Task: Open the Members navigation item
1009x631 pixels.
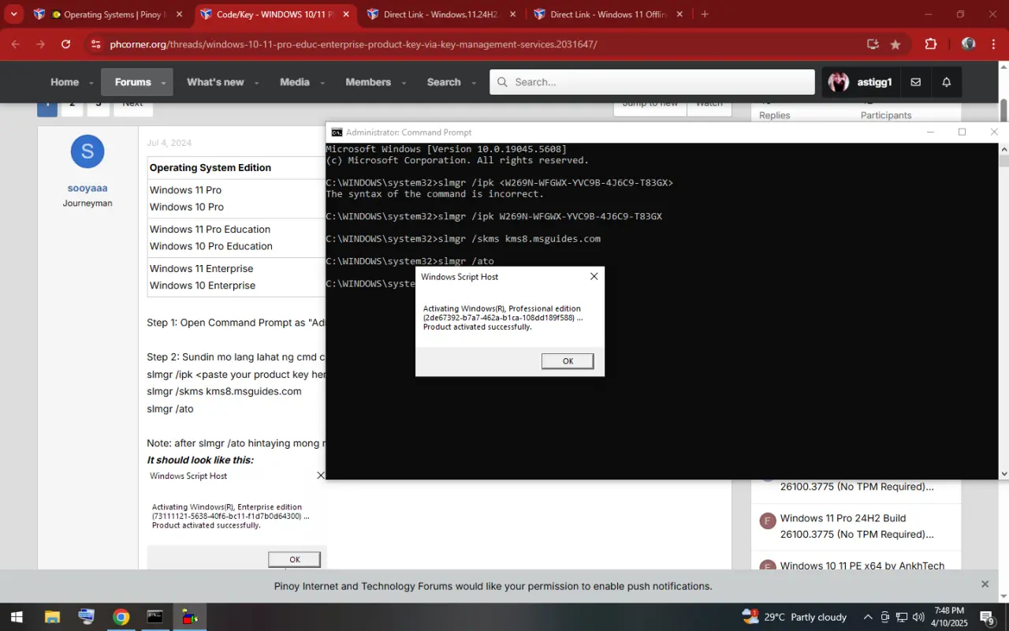Action: tap(368, 82)
